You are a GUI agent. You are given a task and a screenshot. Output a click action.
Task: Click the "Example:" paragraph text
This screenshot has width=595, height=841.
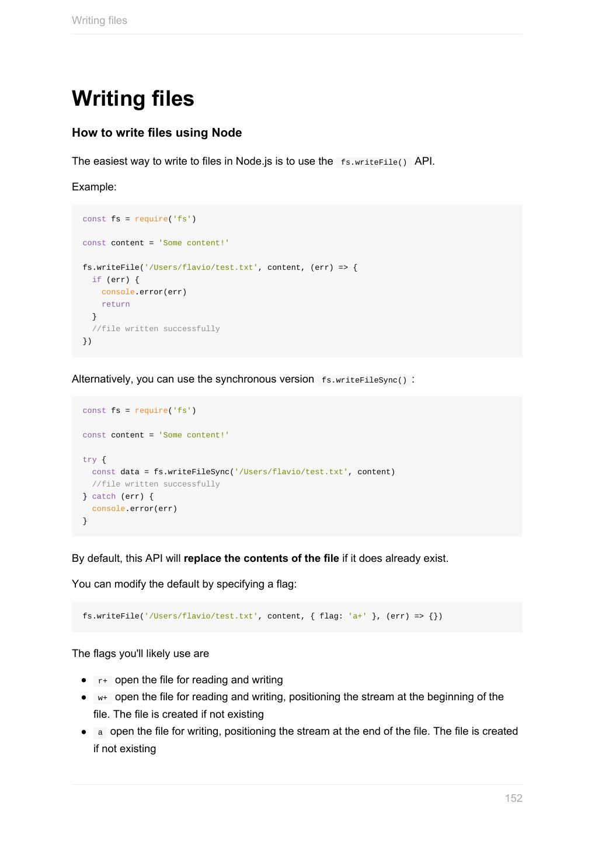94,187
